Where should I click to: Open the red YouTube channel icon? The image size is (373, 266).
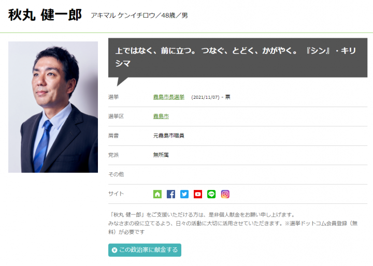[198, 194]
